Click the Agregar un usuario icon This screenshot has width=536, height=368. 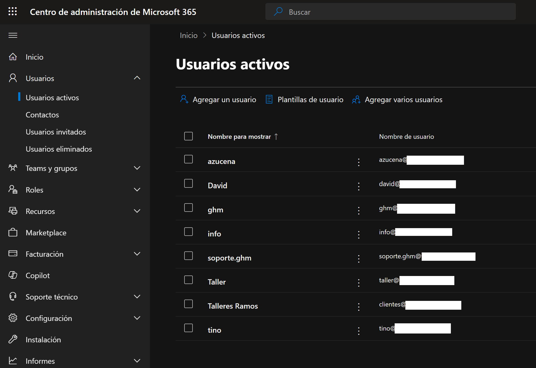coord(184,99)
